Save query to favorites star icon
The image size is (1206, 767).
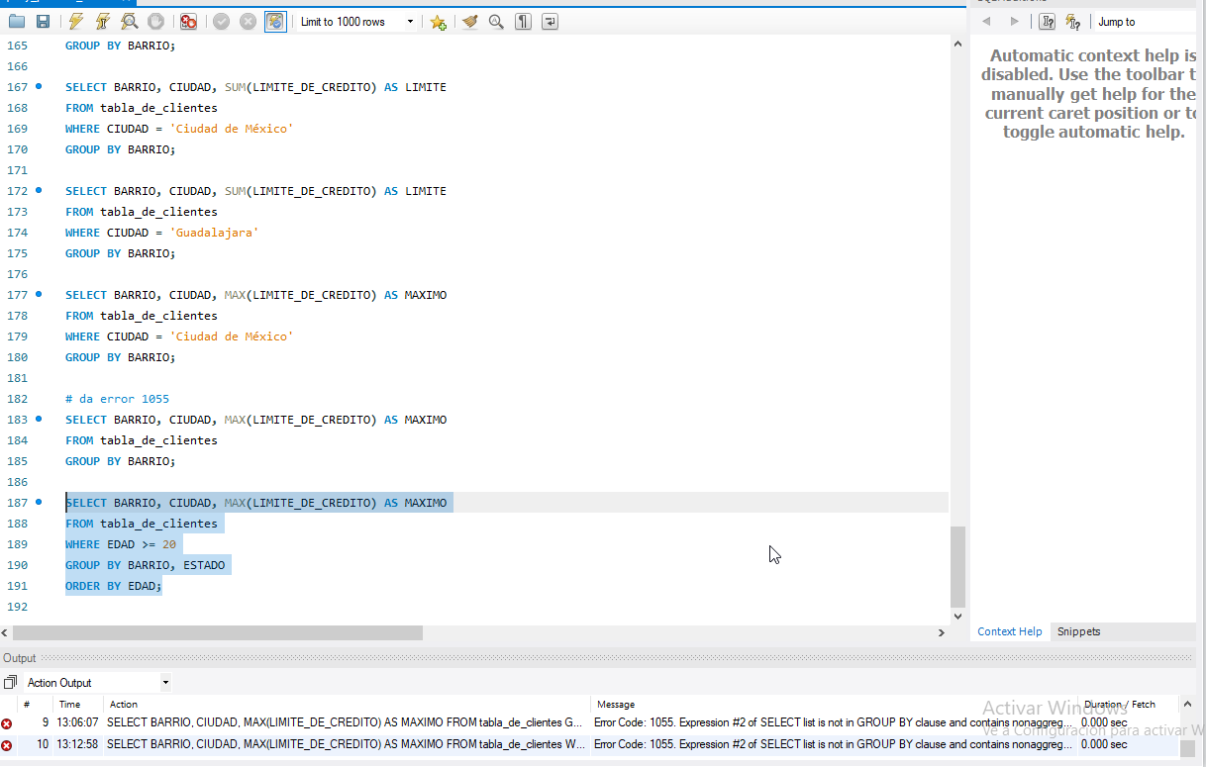438,22
